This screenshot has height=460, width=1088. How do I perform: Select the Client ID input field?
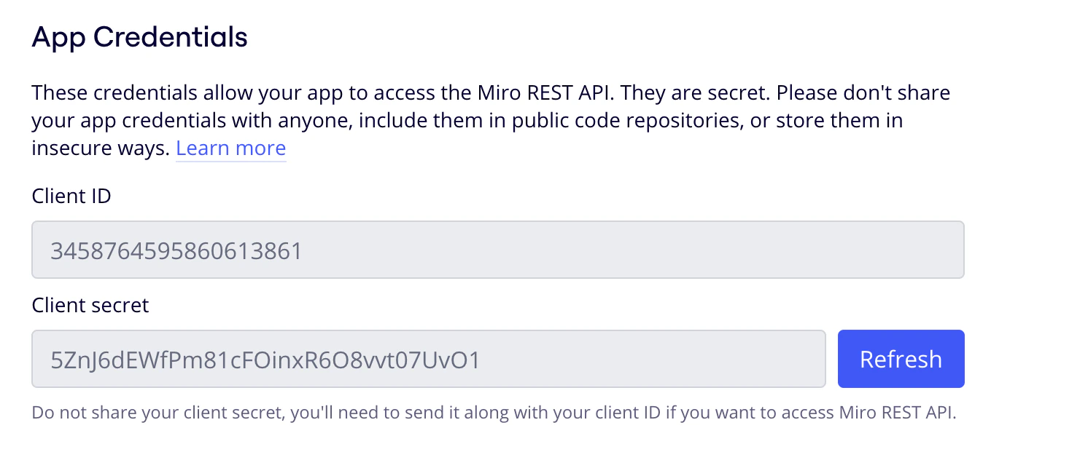click(498, 249)
